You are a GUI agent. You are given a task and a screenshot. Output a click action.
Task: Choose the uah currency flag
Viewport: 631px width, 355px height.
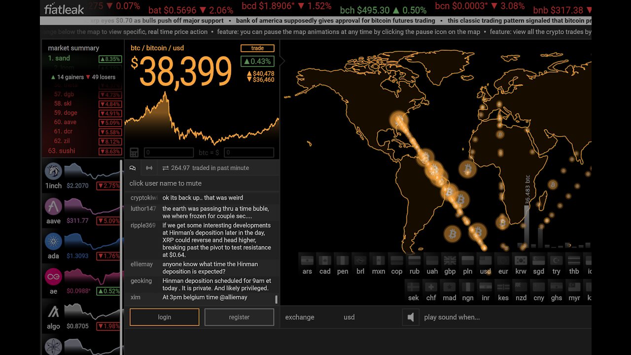(432, 260)
